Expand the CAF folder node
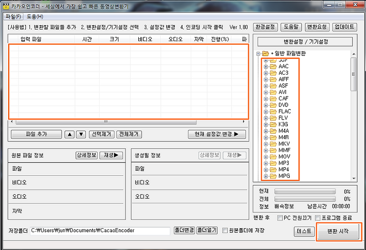Viewport: 366px width, 250px height. 266,99
